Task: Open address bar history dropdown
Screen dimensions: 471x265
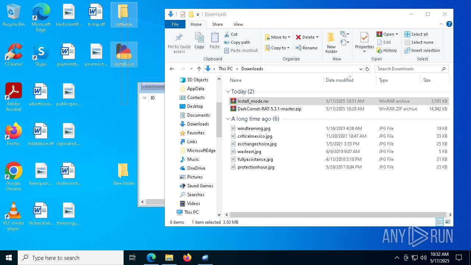Action: 361,69
